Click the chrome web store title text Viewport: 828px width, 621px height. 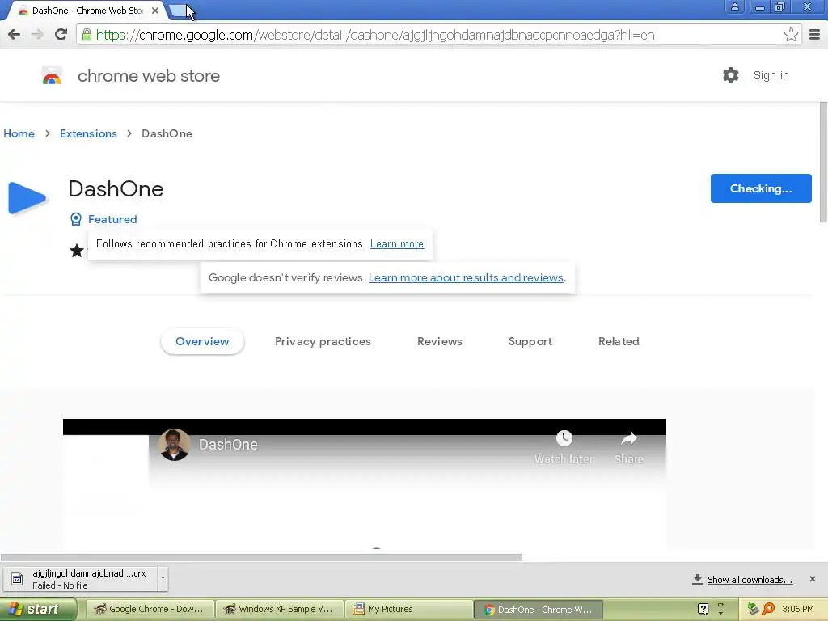click(149, 75)
